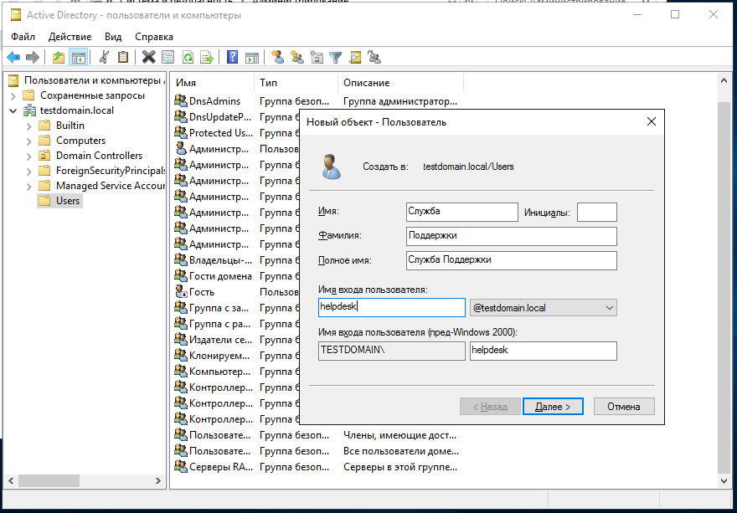Open the @testdomain.local UPN suffix dropdown
Image resolution: width=737 pixels, height=513 pixels.
pos(608,308)
